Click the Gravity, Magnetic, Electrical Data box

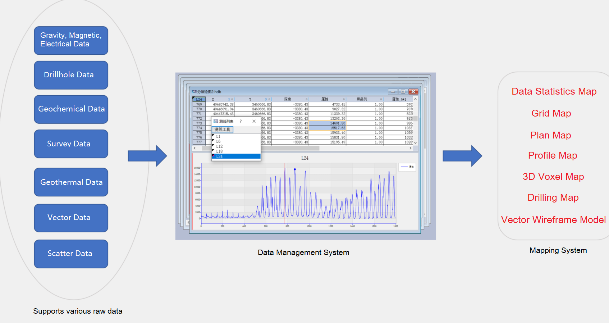71,40
